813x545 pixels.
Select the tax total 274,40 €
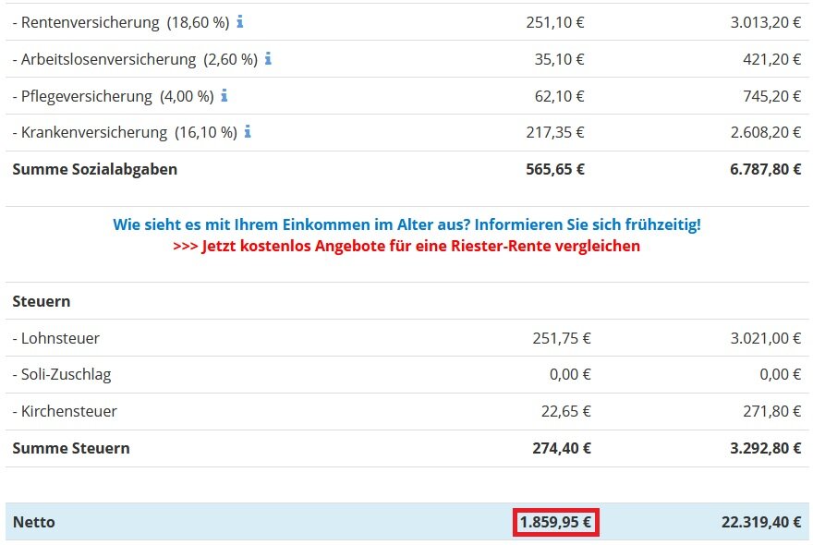point(562,448)
